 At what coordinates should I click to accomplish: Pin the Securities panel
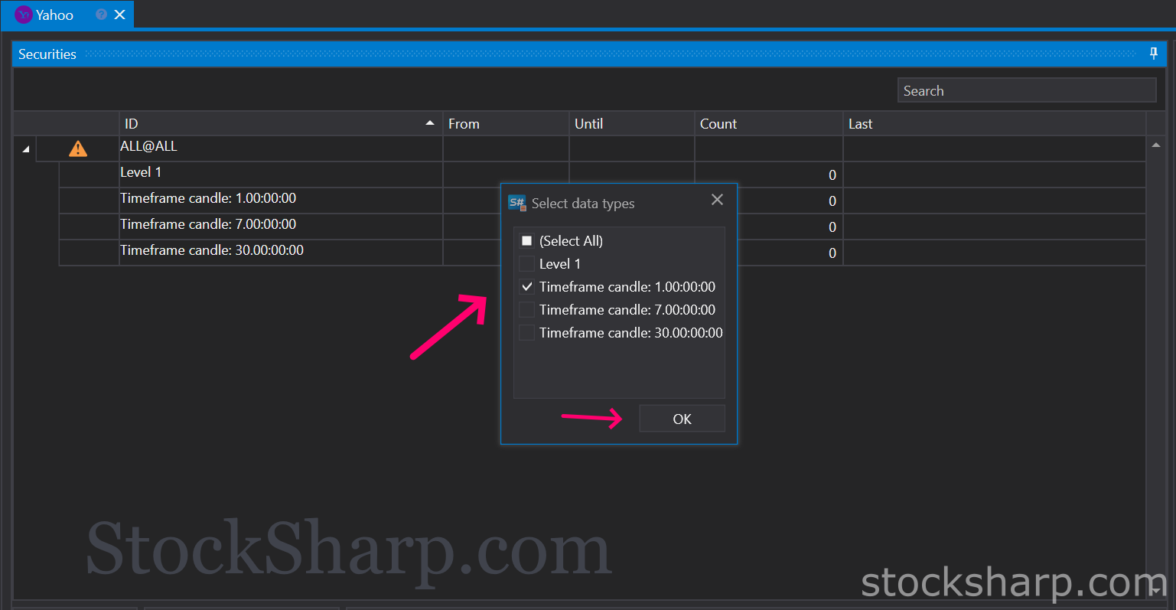(x=1154, y=54)
